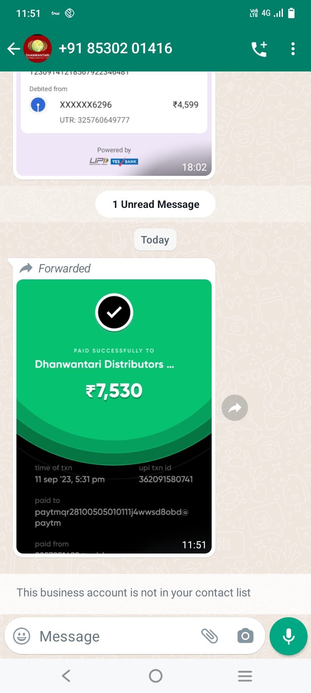311x693 pixels.
Task: Open the three-dot overflow menu
Action: pyautogui.click(x=293, y=49)
